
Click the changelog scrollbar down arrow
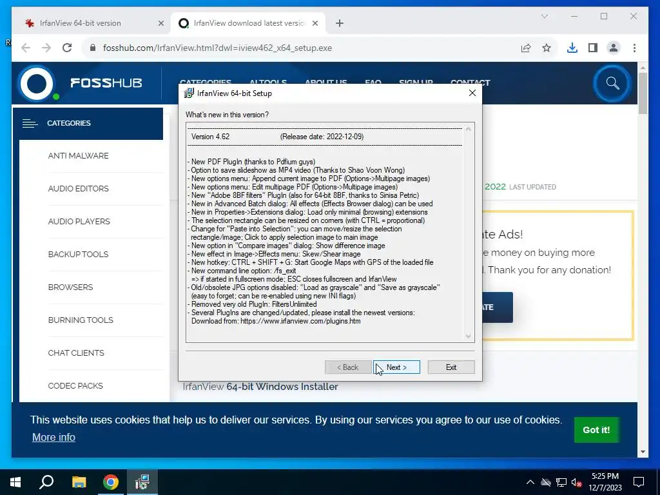click(x=468, y=336)
